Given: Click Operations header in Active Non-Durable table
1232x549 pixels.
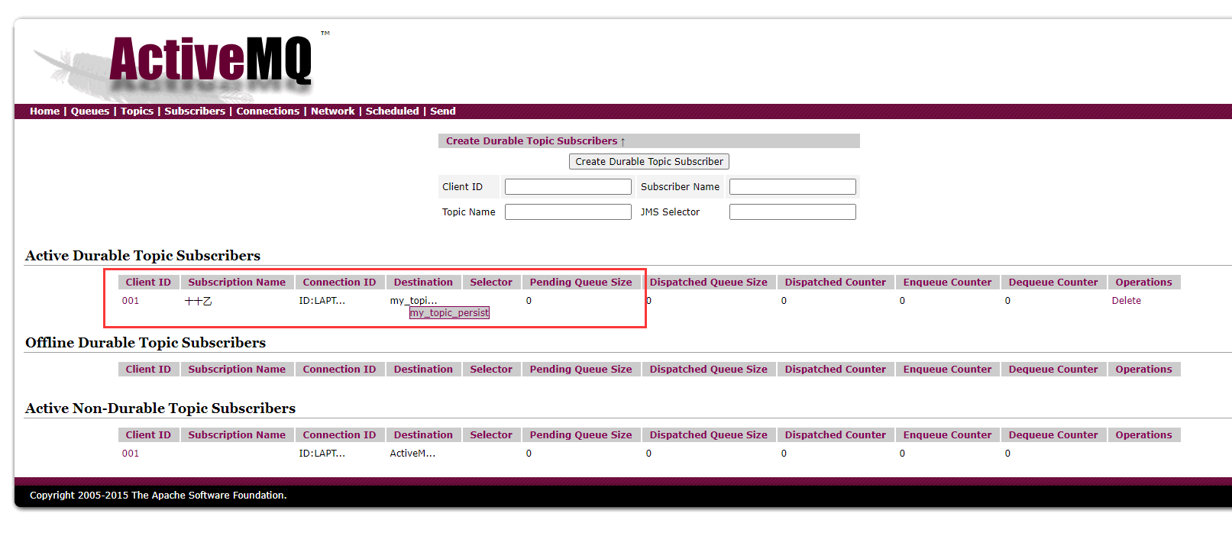Looking at the screenshot, I should [x=1143, y=435].
